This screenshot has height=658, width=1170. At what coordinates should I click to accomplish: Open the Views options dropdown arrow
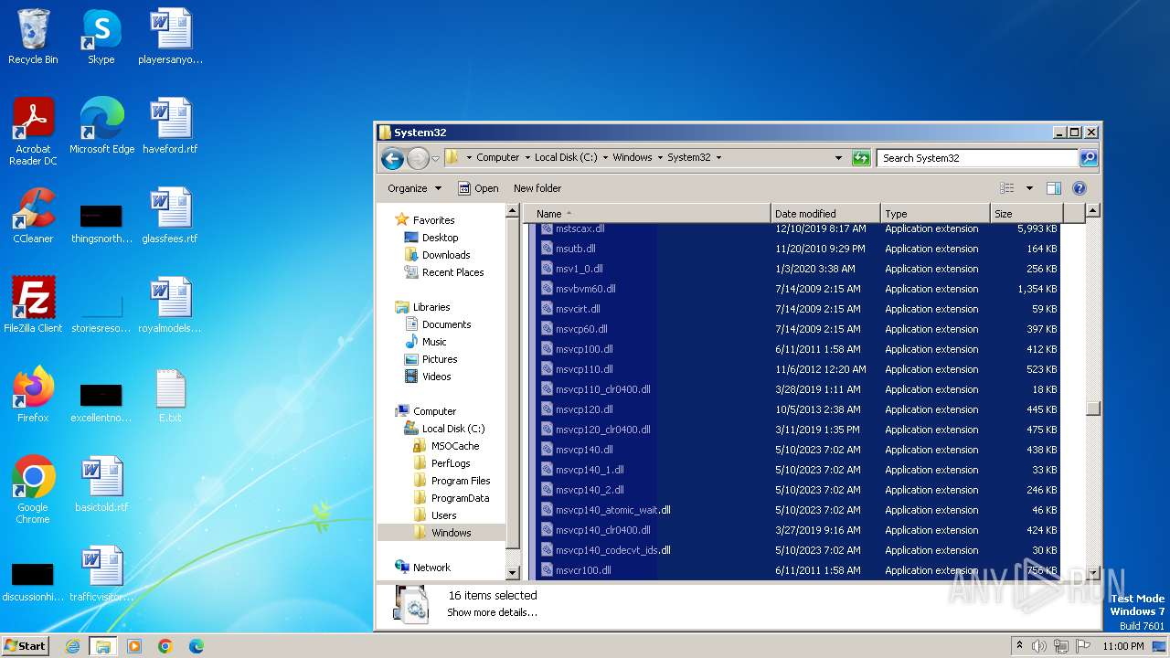(1028, 188)
